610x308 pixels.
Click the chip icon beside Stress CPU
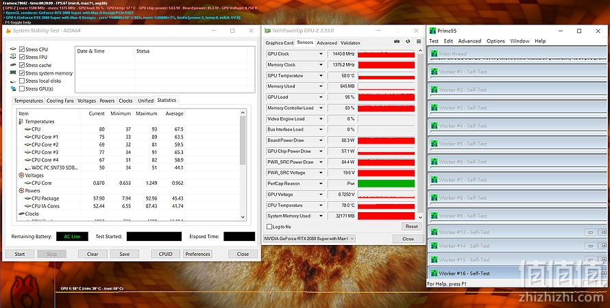pyautogui.click(x=13, y=49)
